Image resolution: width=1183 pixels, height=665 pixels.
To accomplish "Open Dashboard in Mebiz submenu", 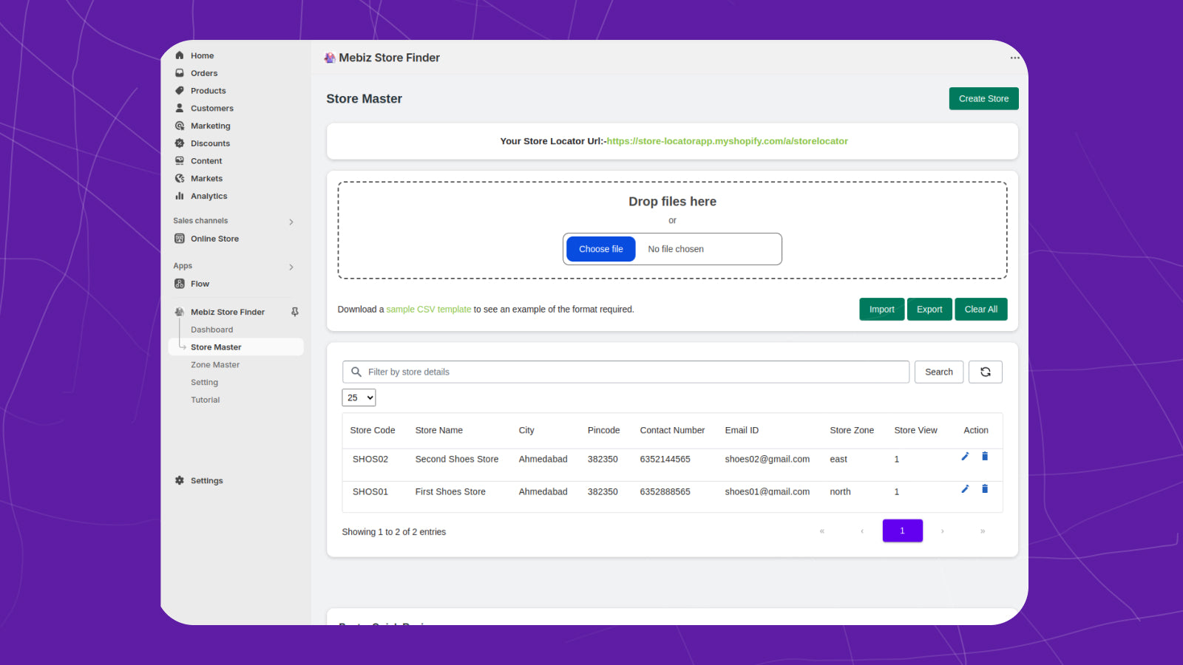I will pyautogui.click(x=211, y=330).
